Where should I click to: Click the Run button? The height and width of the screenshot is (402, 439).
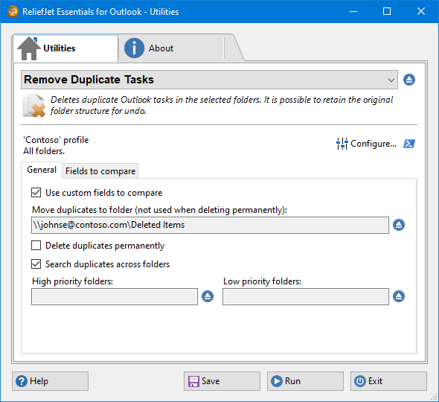point(305,381)
